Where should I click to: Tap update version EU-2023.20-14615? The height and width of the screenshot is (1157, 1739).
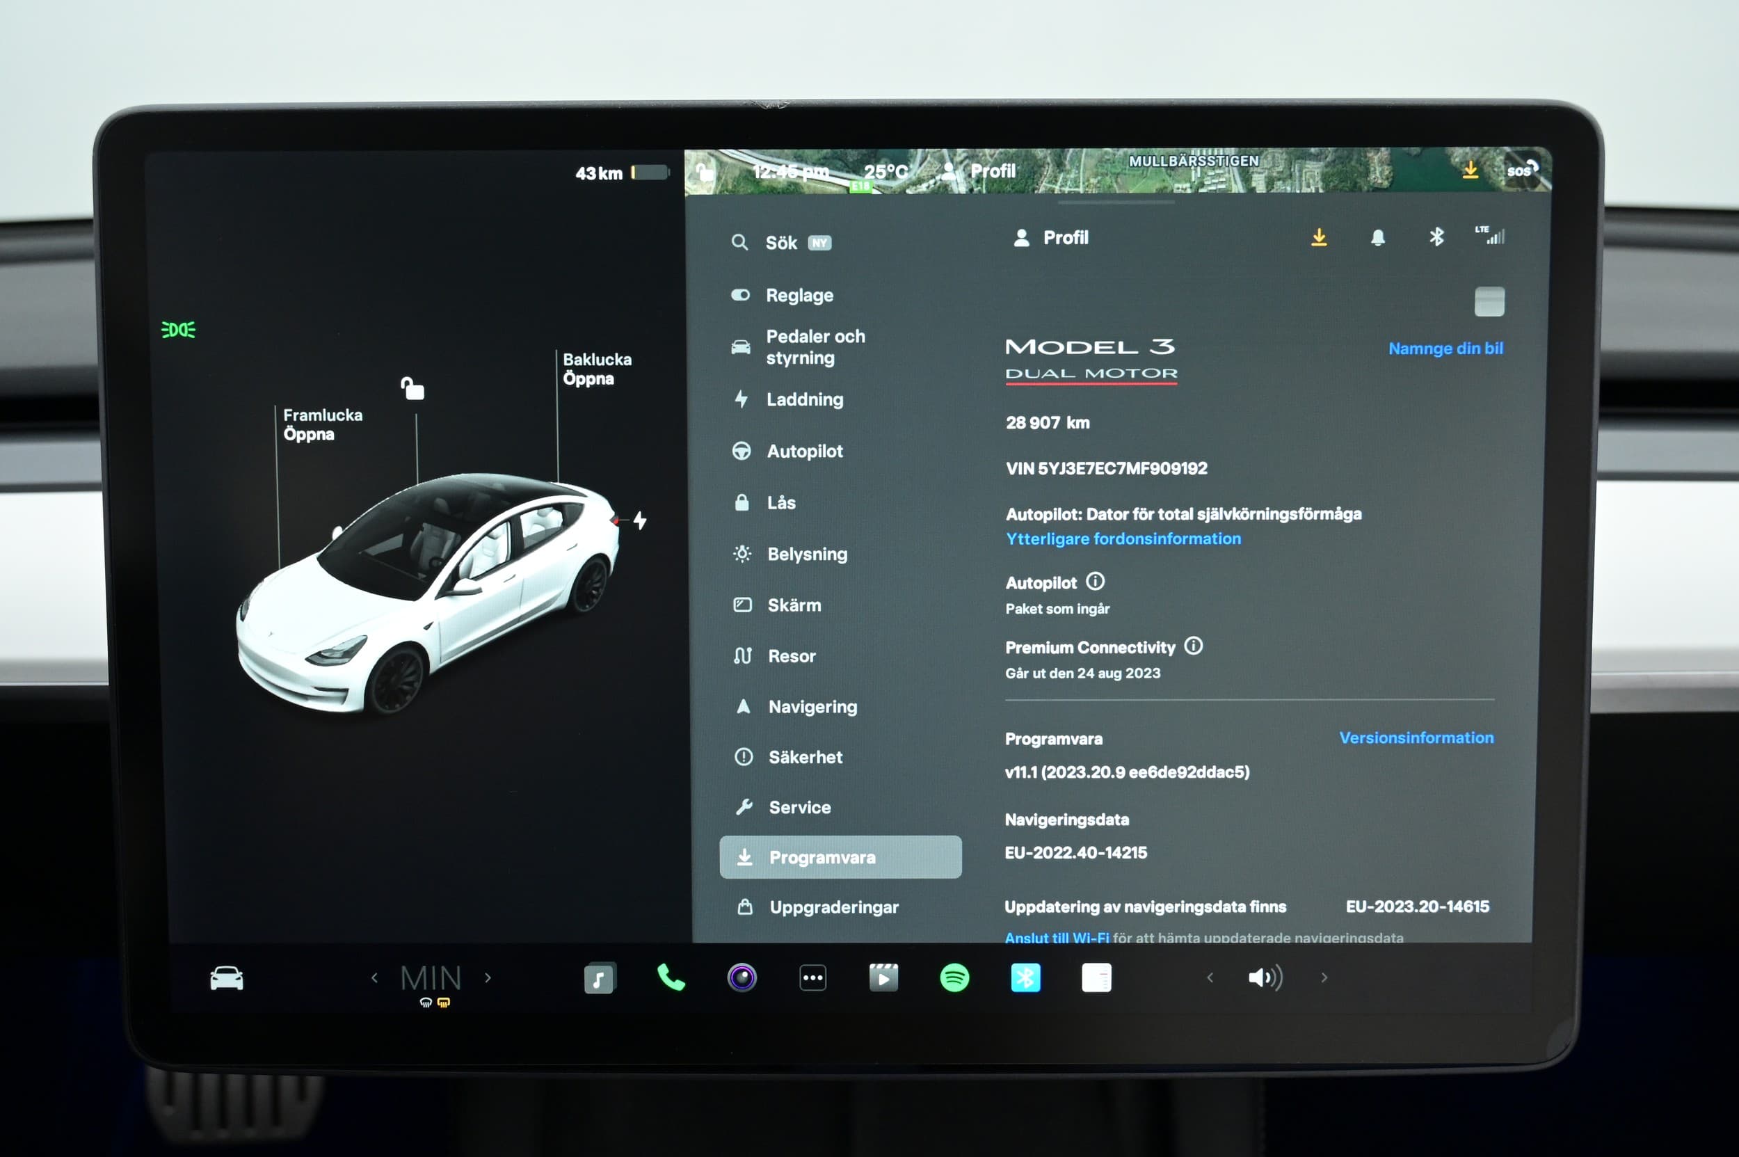pyautogui.click(x=1416, y=906)
